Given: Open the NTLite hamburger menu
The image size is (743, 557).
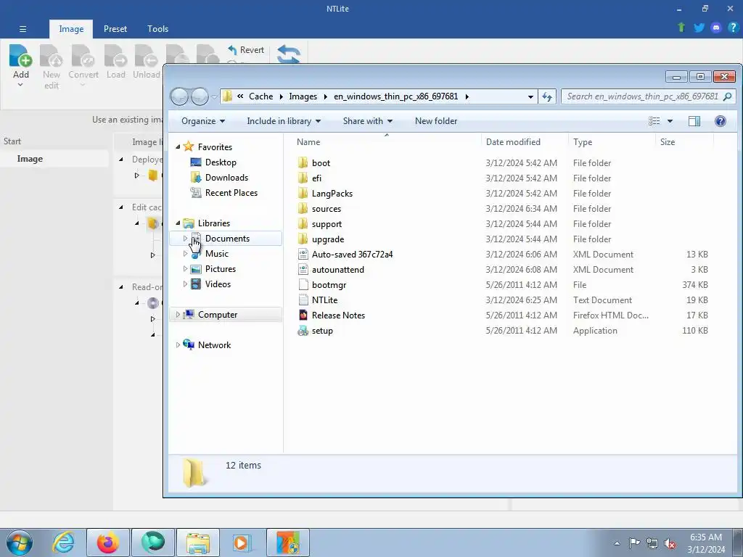Looking at the screenshot, I should [x=22, y=29].
